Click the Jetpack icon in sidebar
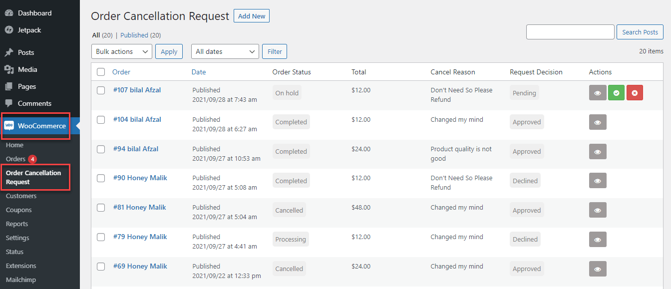 point(9,30)
